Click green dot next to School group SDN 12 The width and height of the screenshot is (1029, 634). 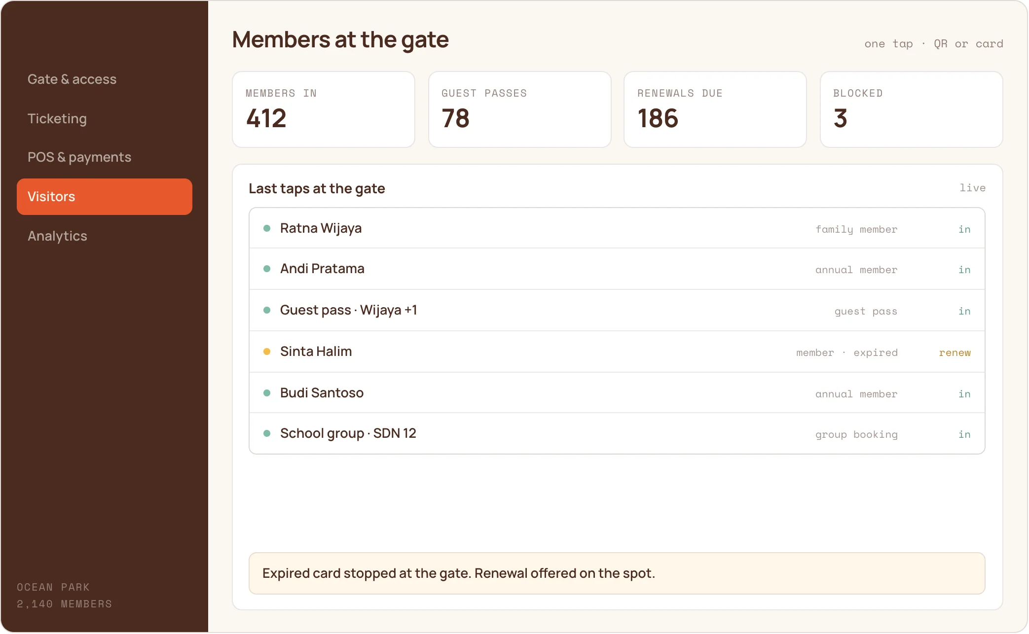[x=267, y=433]
